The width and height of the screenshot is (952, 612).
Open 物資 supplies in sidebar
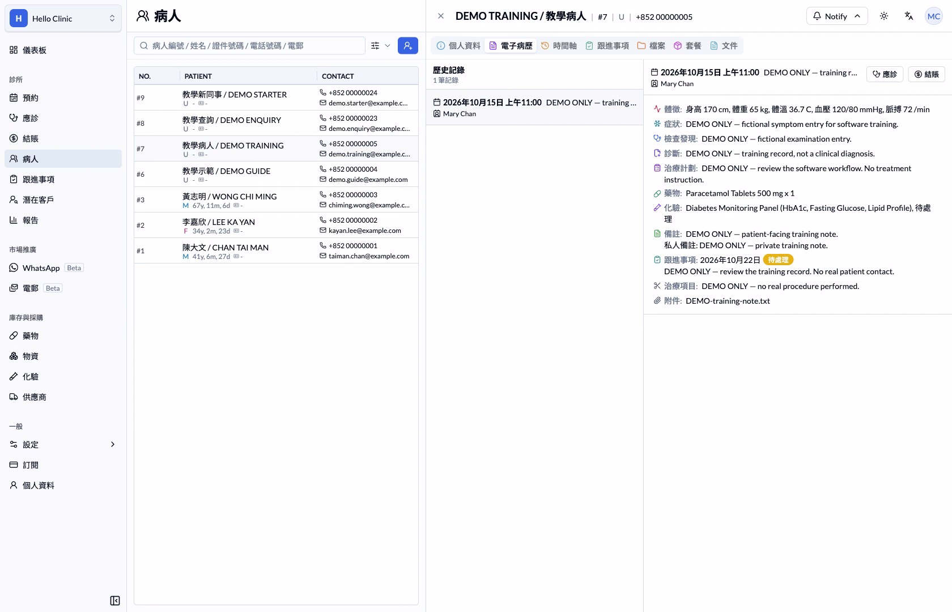click(63, 356)
